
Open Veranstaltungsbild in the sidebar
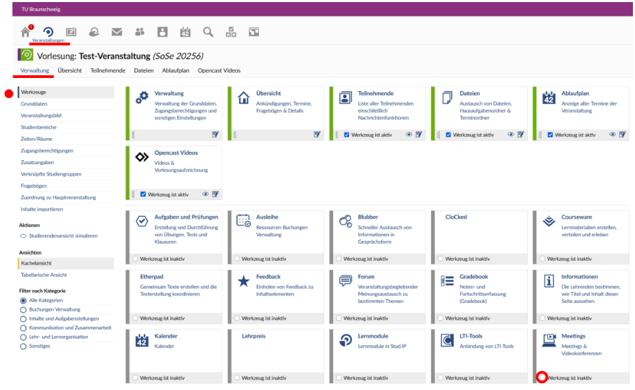pyautogui.click(x=41, y=116)
